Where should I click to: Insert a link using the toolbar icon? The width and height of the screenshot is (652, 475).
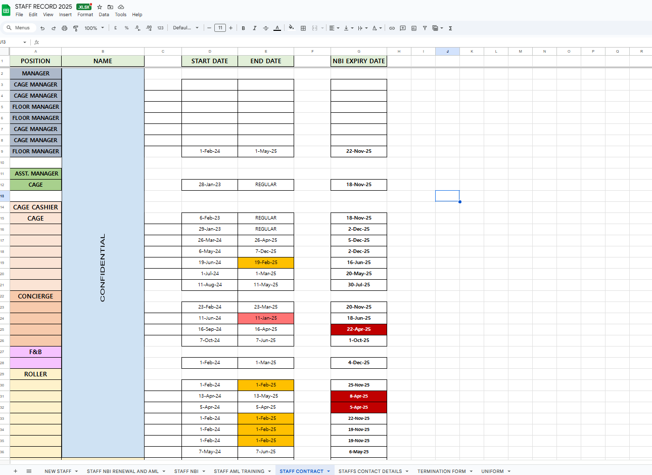pyautogui.click(x=392, y=28)
